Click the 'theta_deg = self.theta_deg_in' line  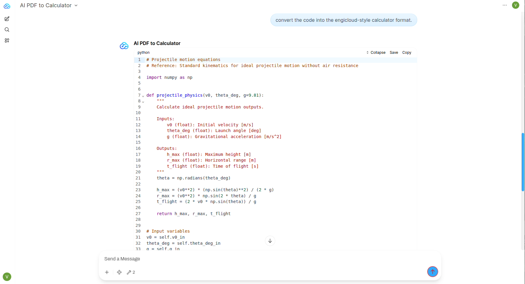point(183,243)
